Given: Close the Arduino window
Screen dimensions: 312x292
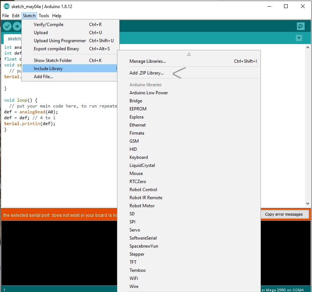Looking at the screenshot, I should (303, 6).
